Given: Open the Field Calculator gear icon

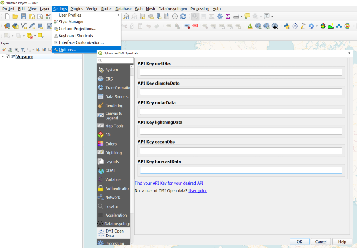Looking at the screenshot, I should [x=219, y=16].
